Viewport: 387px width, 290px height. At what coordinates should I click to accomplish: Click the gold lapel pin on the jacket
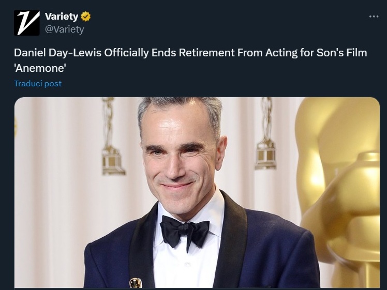click(x=136, y=283)
